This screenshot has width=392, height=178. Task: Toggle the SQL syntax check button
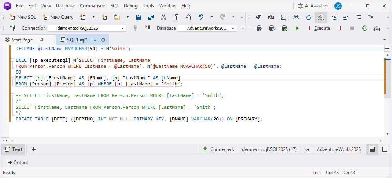tap(321, 17)
